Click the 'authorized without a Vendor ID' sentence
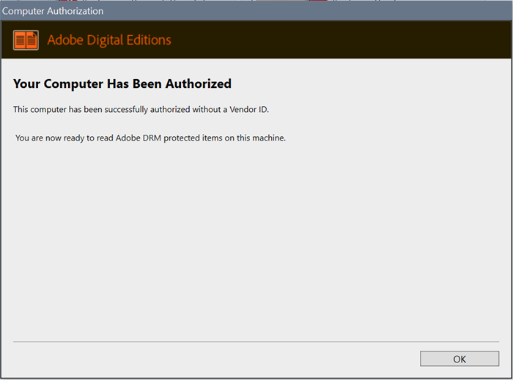Image resolution: width=513 pixels, height=380 pixels. (x=141, y=109)
